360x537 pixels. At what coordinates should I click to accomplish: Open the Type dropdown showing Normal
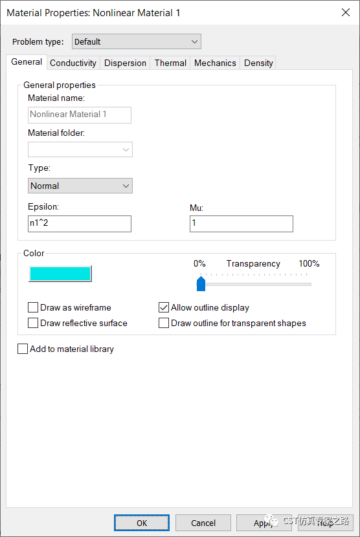pos(80,186)
